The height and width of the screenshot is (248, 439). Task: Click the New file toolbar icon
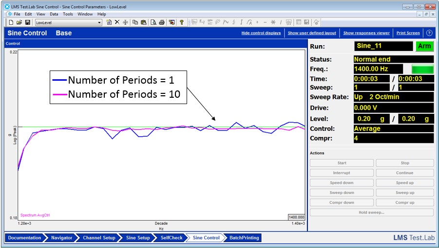pyautogui.click(x=11, y=22)
